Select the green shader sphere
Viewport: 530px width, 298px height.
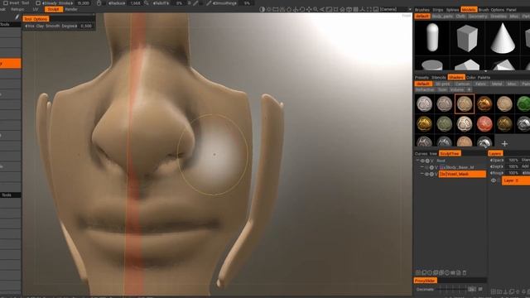pos(523,103)
